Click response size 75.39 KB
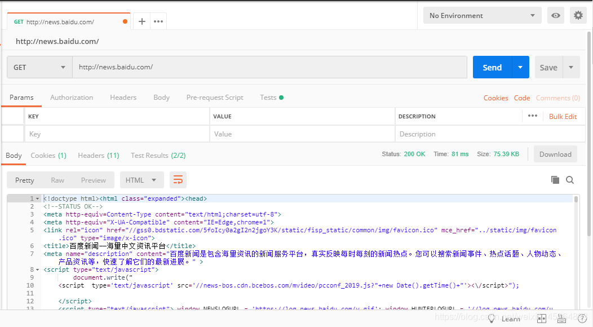This screenshot has width=593, height=327. pyautogui.click(x=506, y=154)
